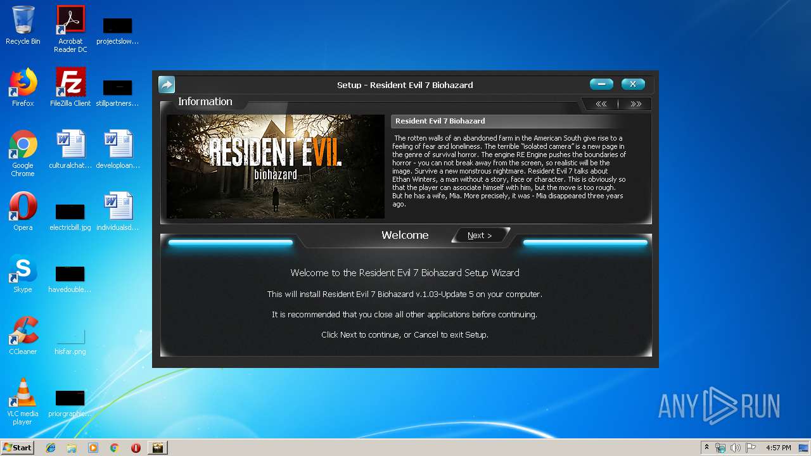Launch the CCleaner desktop shortcut
The image size is (811, 456).
(23, 336)
